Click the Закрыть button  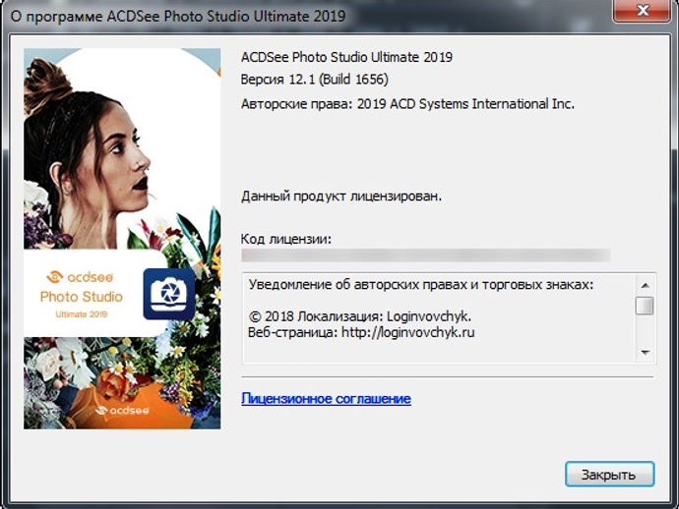click(609, 474)
